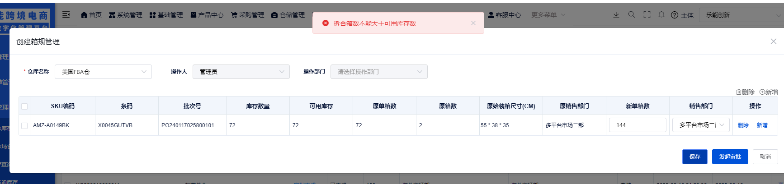This screenshot has width=784, height=184.
Task: Click the 删除 link in the row
Action: click(743, 125)
